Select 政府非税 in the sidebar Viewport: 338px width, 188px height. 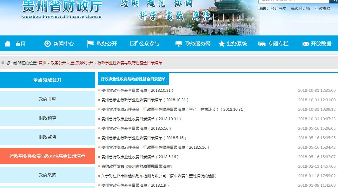tap(48, 99)
